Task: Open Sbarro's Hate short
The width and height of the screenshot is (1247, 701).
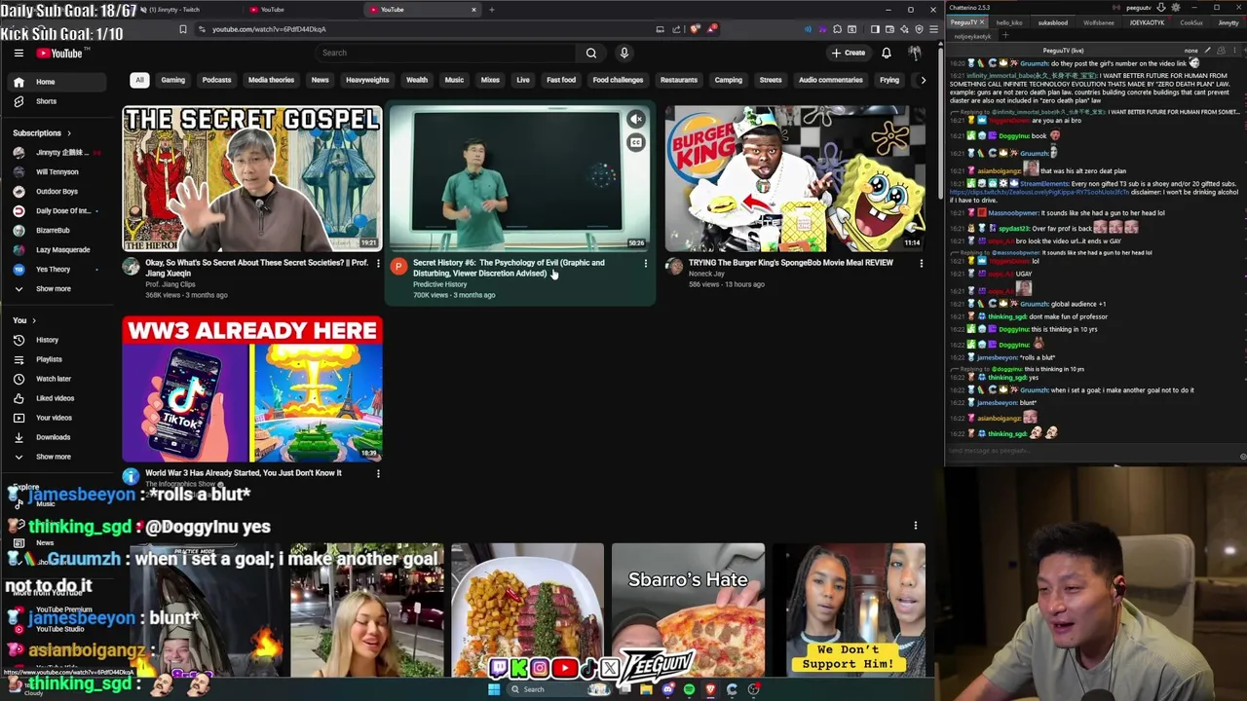Action: (688, 609)
